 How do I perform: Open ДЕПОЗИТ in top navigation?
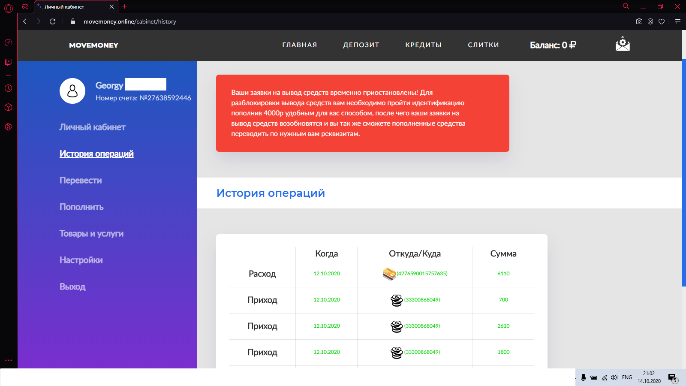pos(361,45)
